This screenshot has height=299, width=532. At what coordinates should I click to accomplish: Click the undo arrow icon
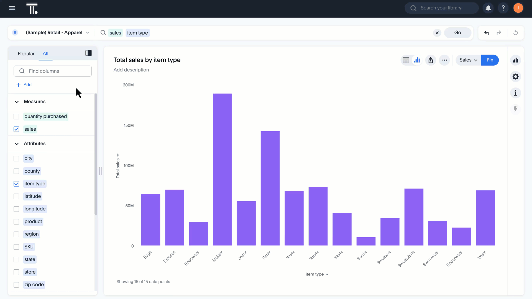[x=487, y=33]
